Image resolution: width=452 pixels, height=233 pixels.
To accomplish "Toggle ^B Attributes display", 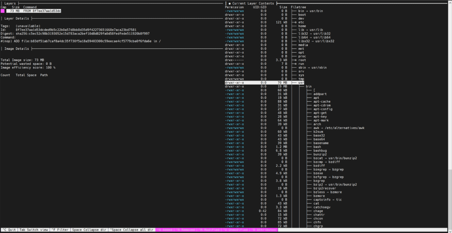I will click(264, 230).
